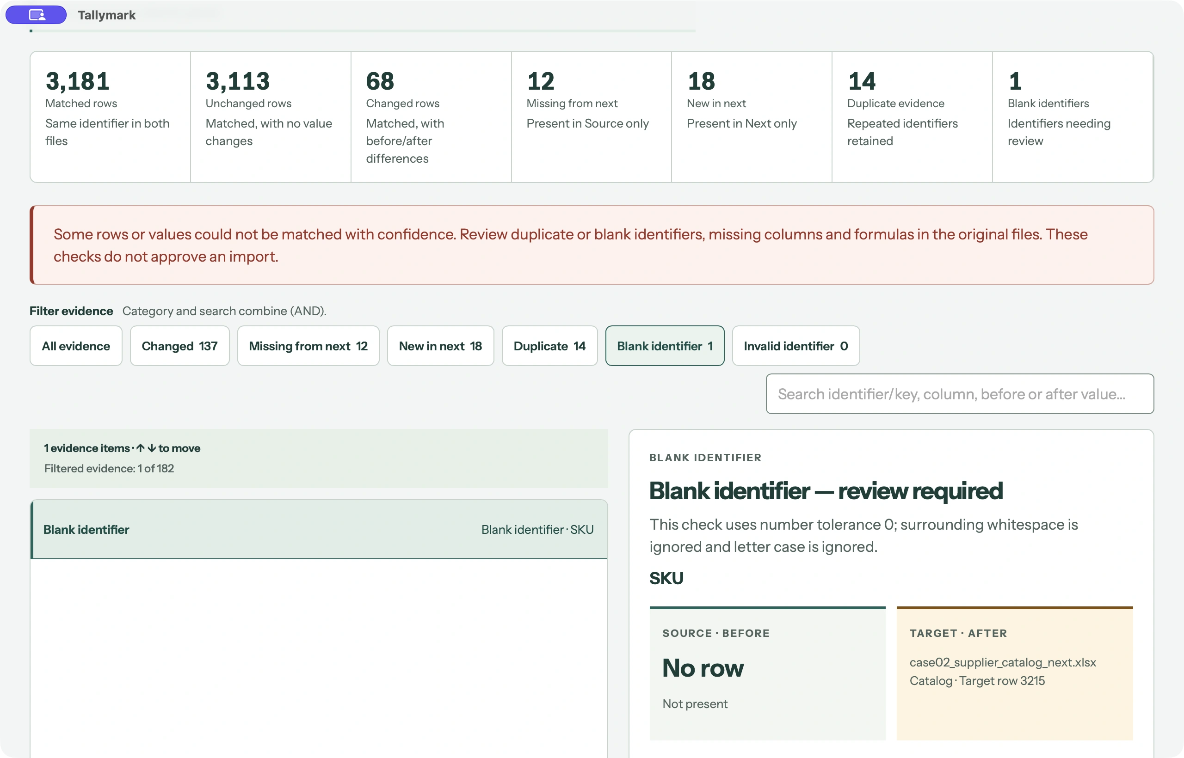Click the 14 Duplicate evidence card
The width and height of the screenshot is (1184, 758).
tap(912, 116)
